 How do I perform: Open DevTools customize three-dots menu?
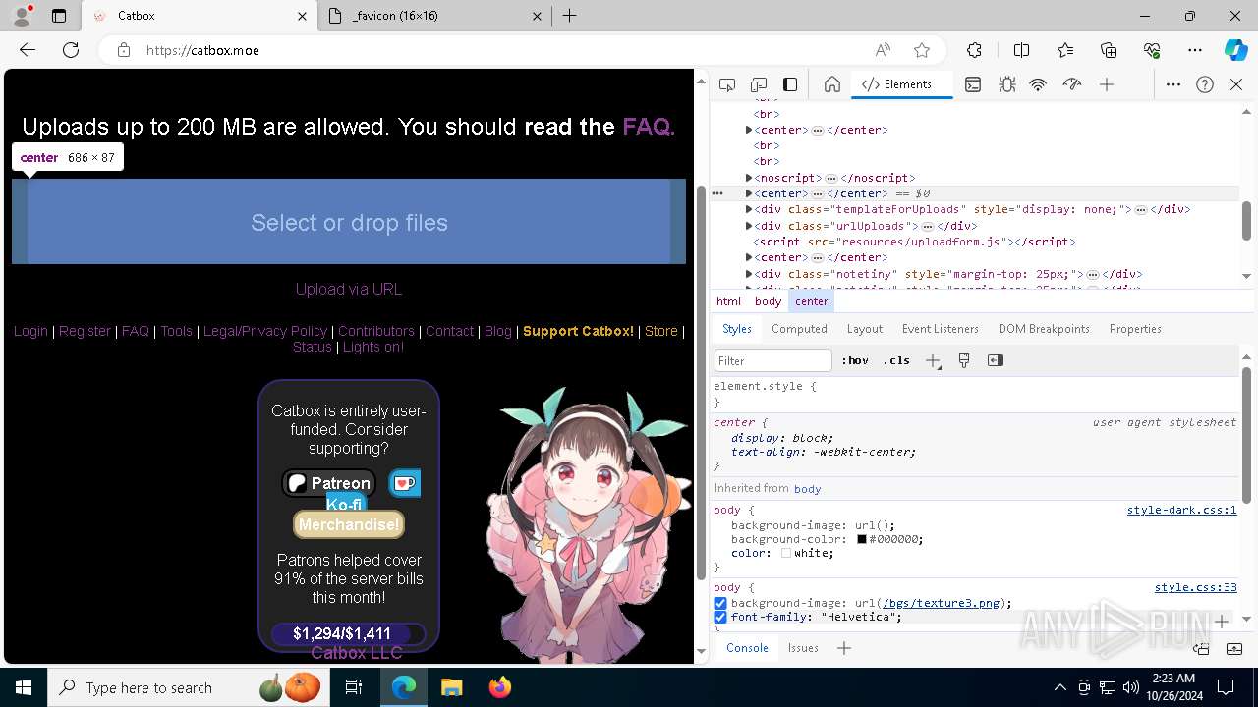1173,84
